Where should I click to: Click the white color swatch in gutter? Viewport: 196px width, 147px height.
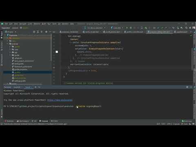click(x=57, y=52)
